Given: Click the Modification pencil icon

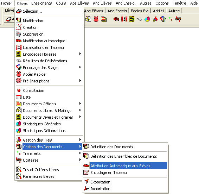Looking at the screenshot, I should click(x=19, y=20).
